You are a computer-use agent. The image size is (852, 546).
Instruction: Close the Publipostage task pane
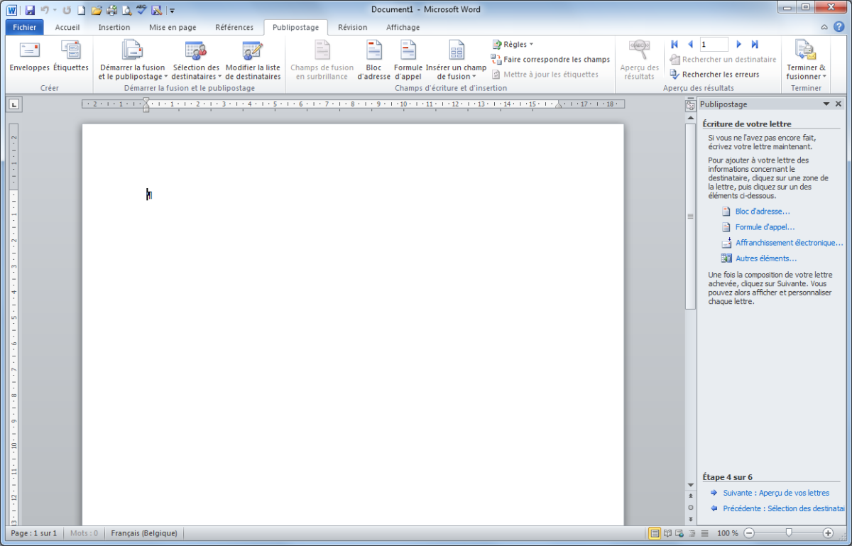click(839, 104)
